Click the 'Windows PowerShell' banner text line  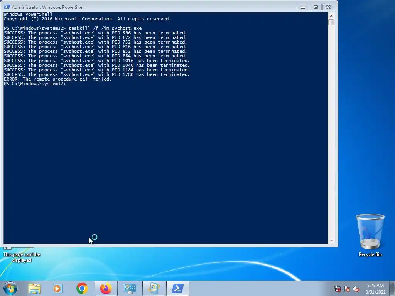[28, 14]
